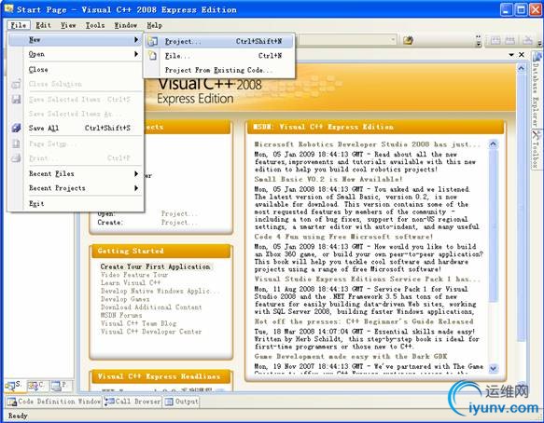Open the MSDN Forums link
The width and height of the screenshot is (544, 423).
(121, 315)
